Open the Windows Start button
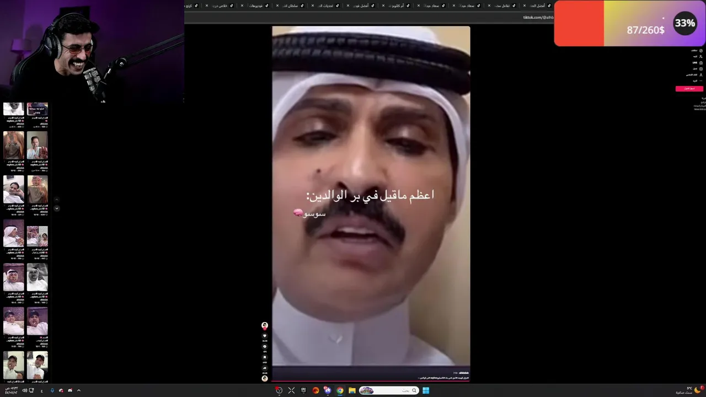 point(426,390)
